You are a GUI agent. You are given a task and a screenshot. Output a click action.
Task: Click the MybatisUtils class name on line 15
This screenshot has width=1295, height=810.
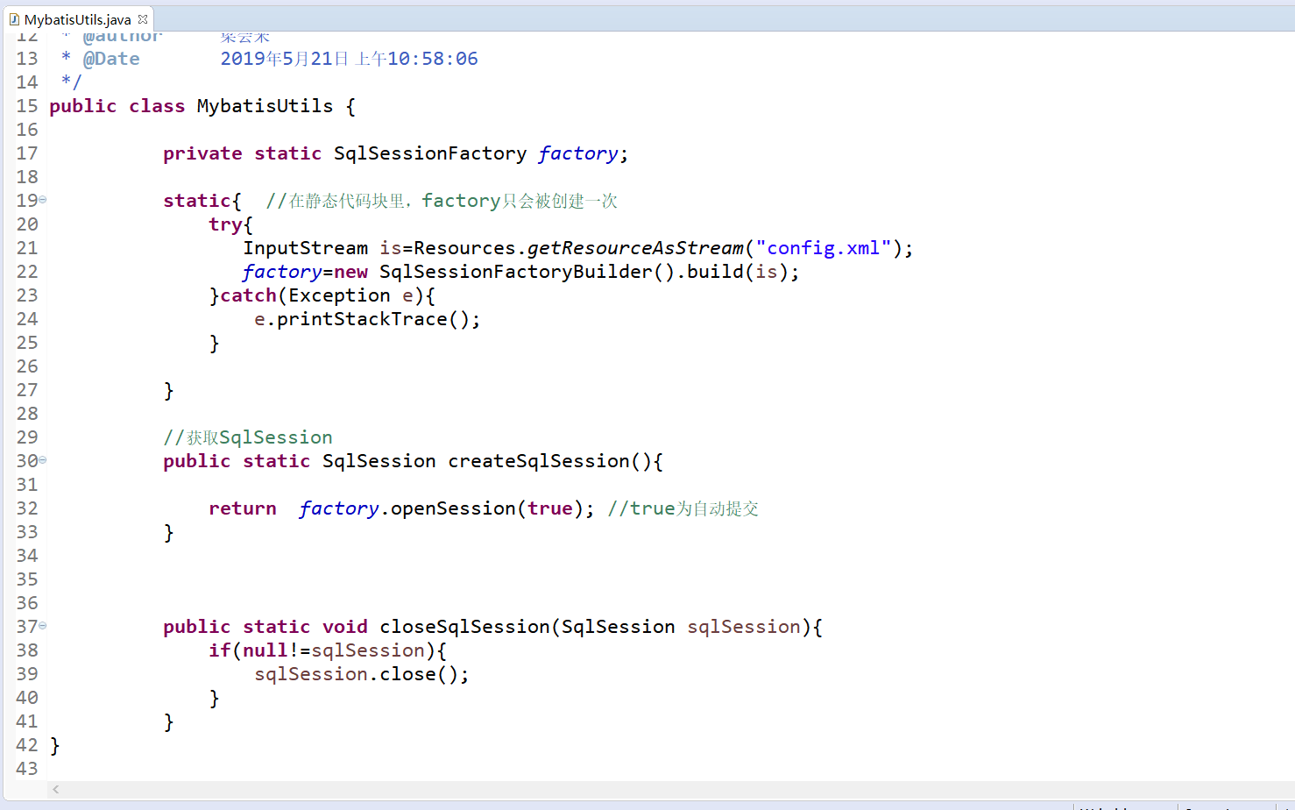[265, 106]
